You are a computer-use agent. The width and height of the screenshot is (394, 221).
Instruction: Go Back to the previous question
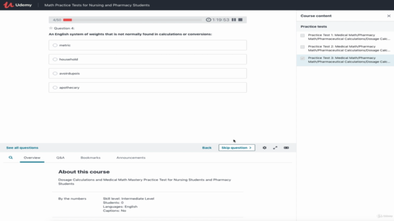coord(207,147)
